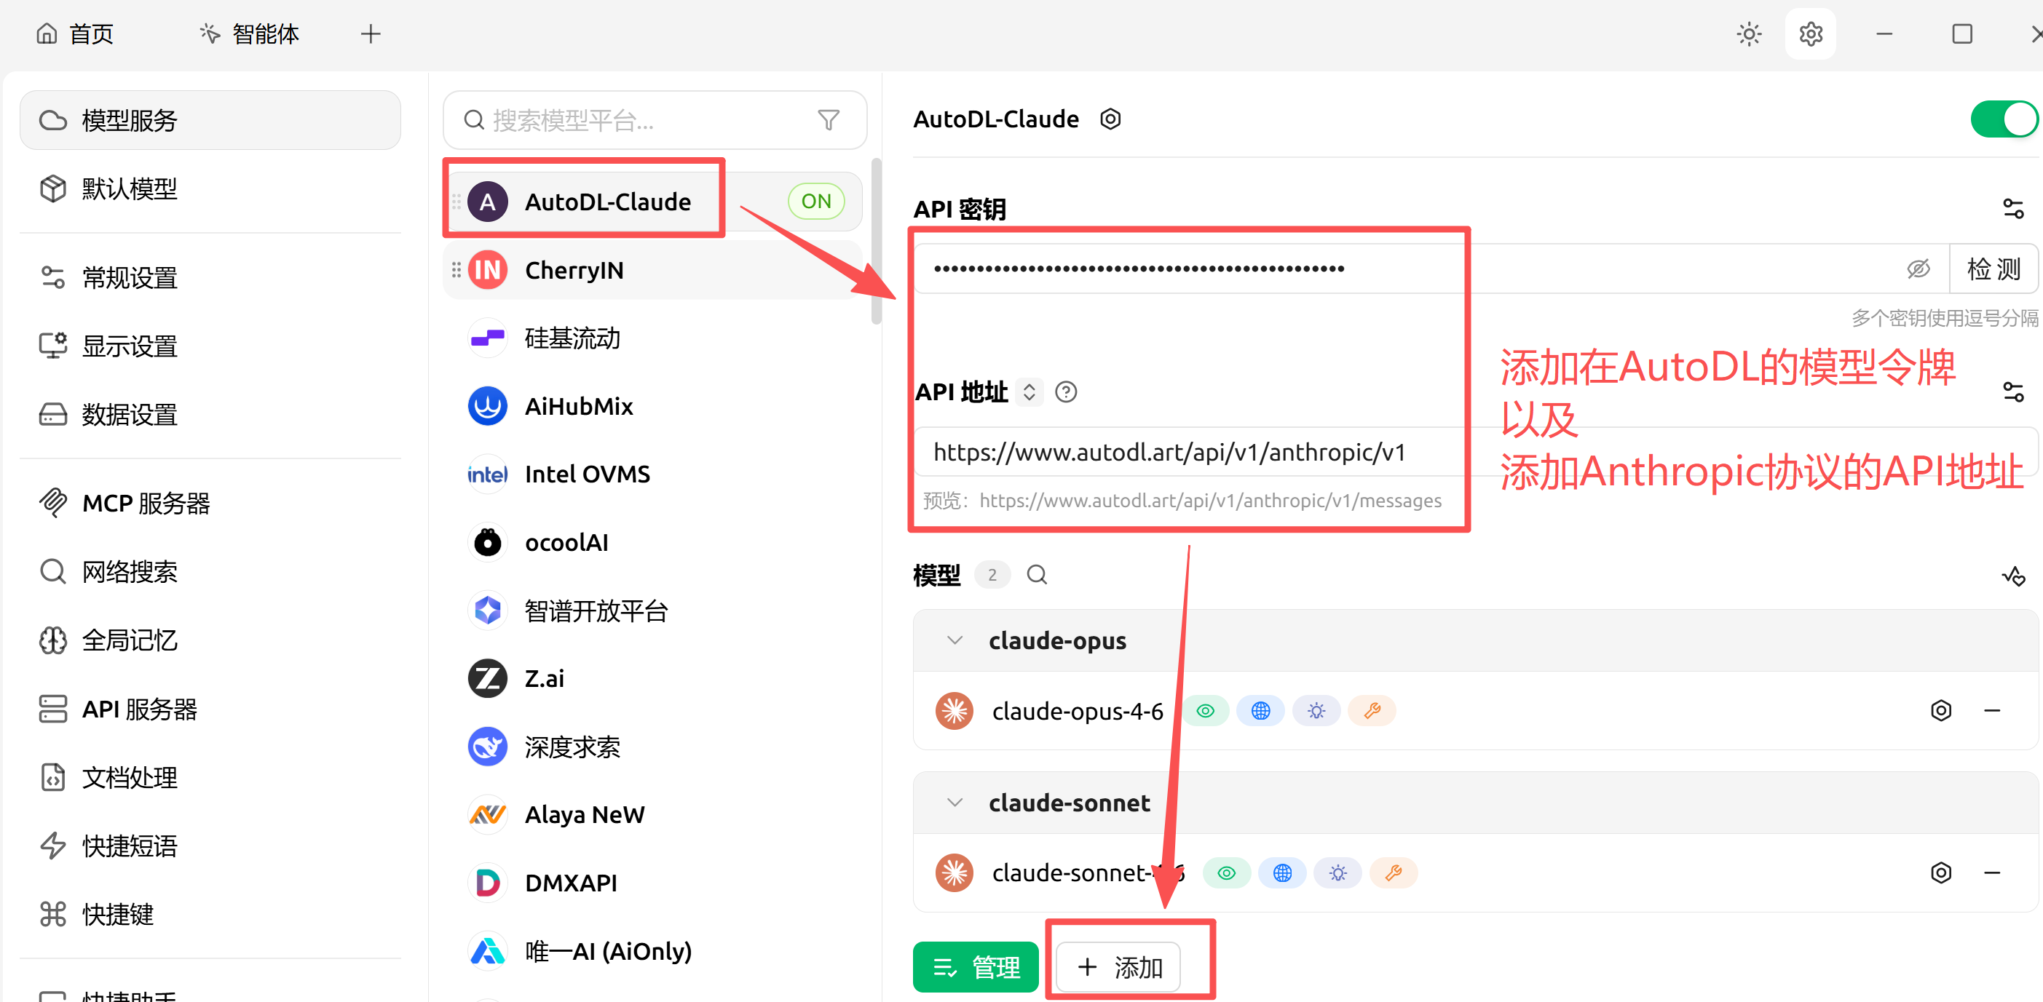Click model health check icon
2043x1002 pixels.
(2013, 576)
